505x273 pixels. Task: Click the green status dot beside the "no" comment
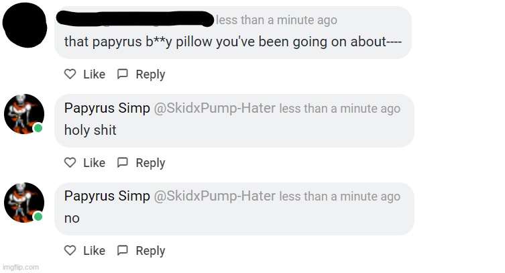pos(38,216)
